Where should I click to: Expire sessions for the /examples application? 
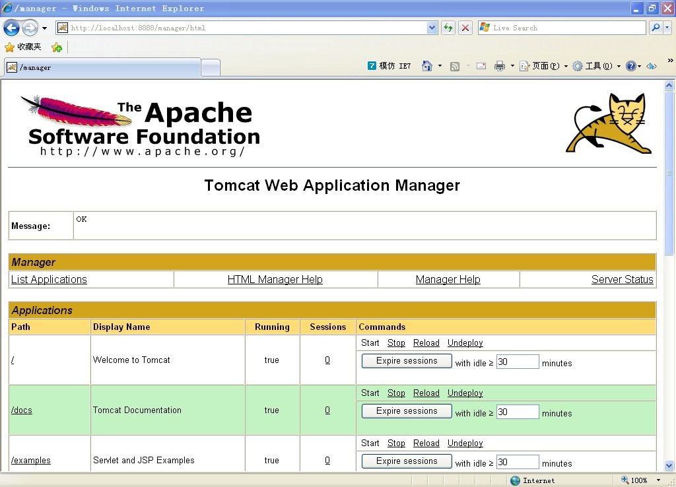[407, 461]
